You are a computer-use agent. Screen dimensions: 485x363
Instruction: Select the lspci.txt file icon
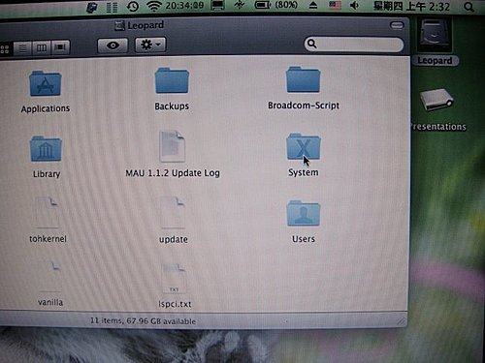pos(174,278)
